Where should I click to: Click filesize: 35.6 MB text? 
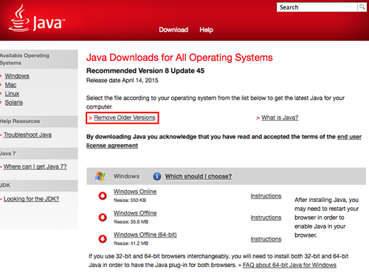click(131, 222)
